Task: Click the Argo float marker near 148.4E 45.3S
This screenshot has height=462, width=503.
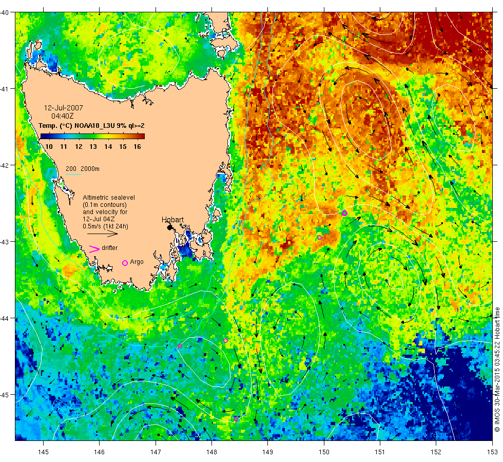Action: point(236,419)
